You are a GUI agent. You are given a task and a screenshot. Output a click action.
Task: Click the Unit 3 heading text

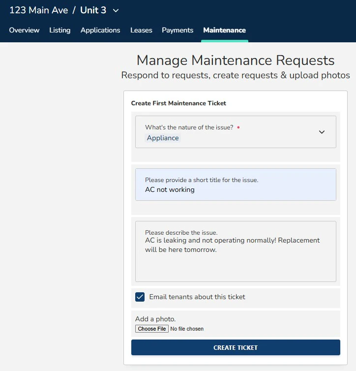pyautogui.click(x=93, y=10)
